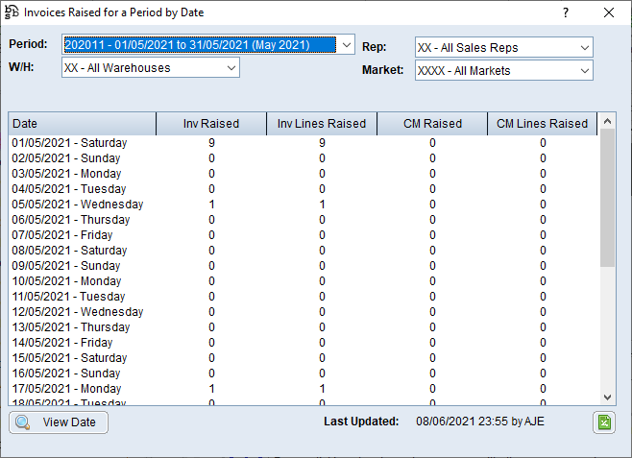Click the Help question mark button
This screenshot has width=632, height=458.
coord(565,12)
